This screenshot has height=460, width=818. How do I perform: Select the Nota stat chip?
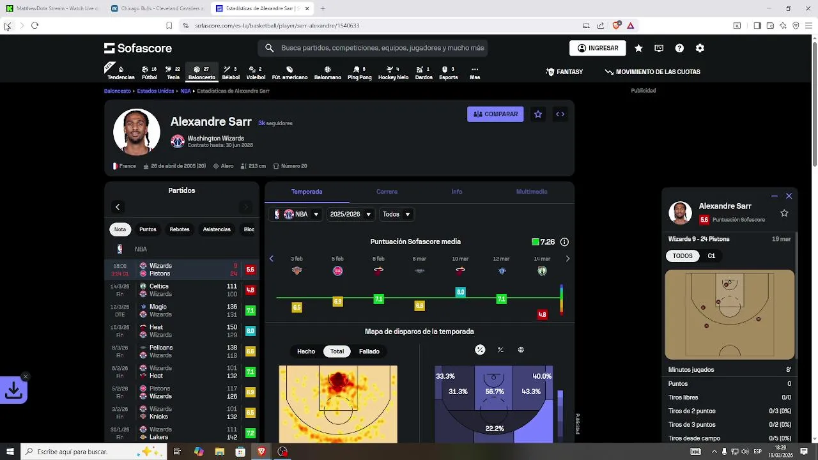point(120,229)
